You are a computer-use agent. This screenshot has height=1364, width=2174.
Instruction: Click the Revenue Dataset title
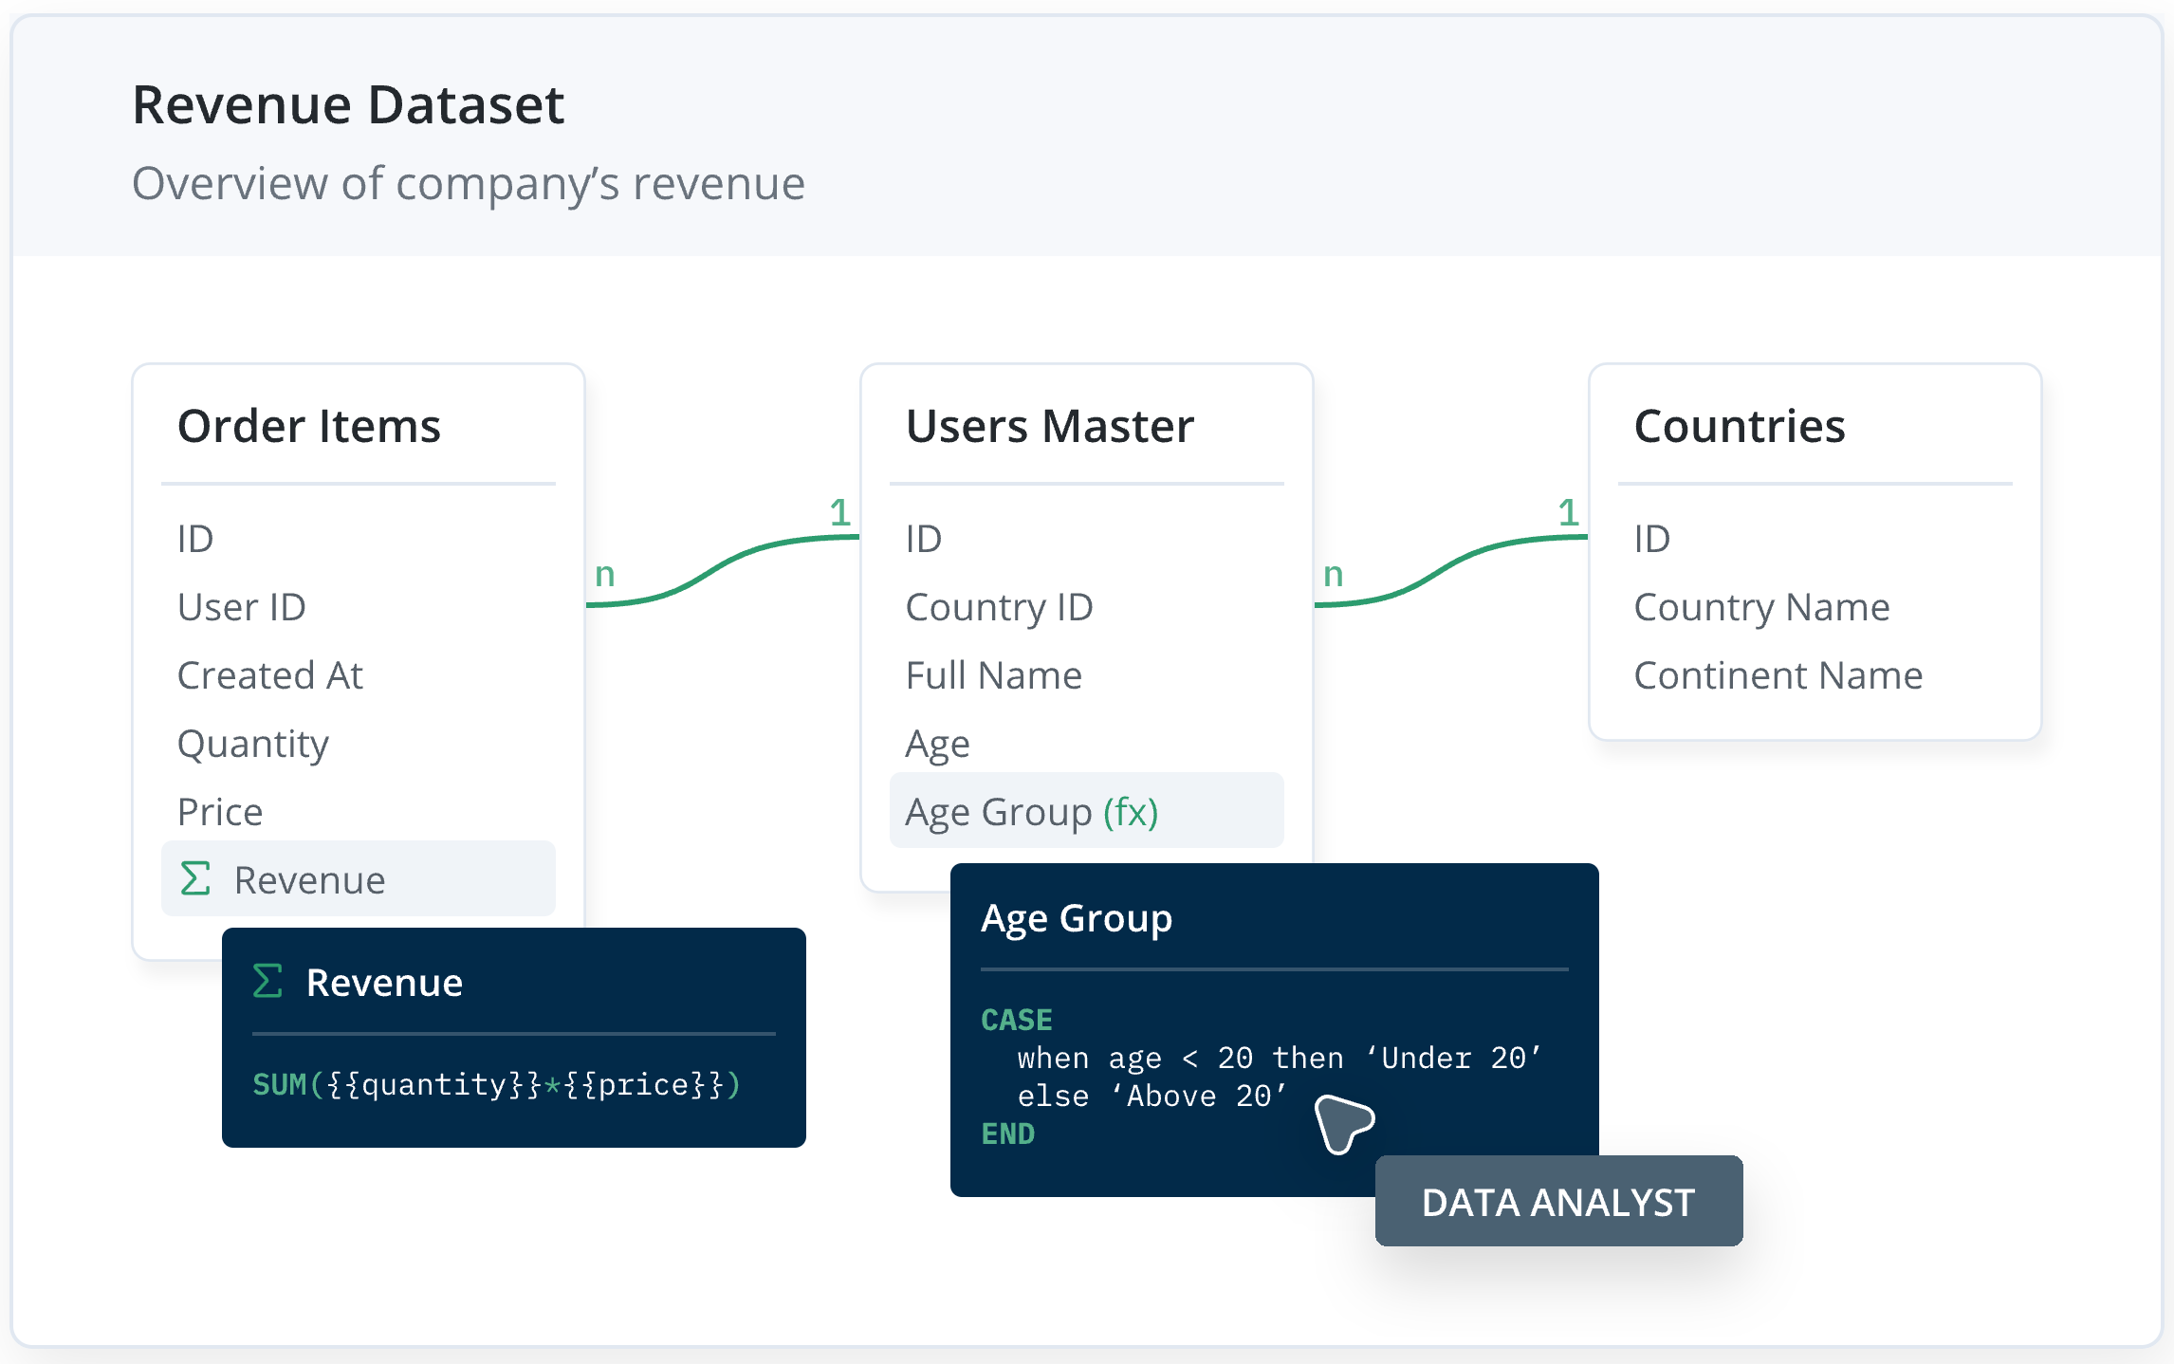(x=348, y=104)
